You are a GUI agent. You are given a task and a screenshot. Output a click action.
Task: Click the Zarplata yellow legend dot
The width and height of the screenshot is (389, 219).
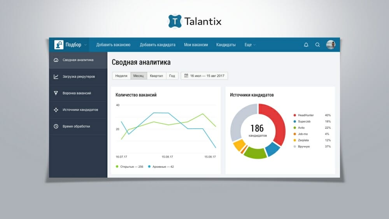click(295, 140)
